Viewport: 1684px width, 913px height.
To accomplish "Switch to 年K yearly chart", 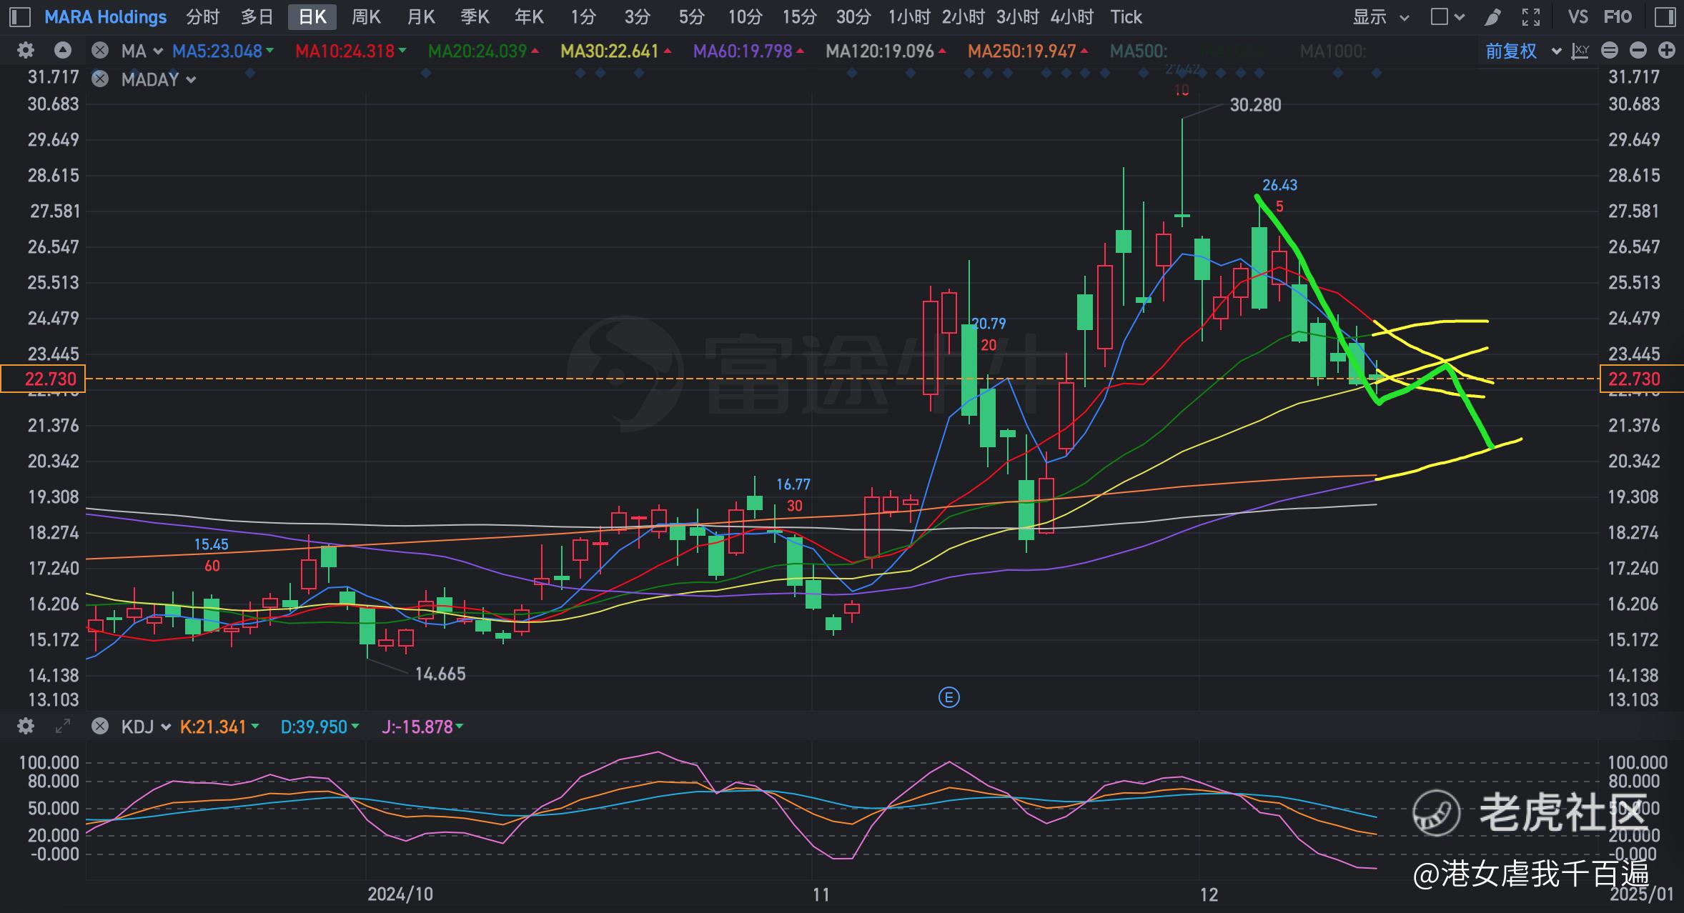I will click(530, 16).
